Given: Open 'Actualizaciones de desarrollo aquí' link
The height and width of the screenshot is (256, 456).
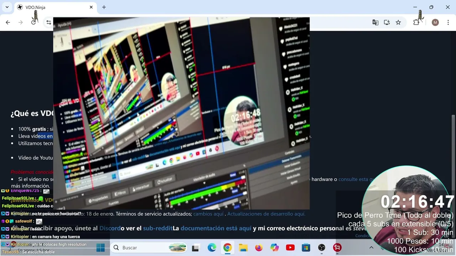Looking at the screenshot, I should point(266,214).
